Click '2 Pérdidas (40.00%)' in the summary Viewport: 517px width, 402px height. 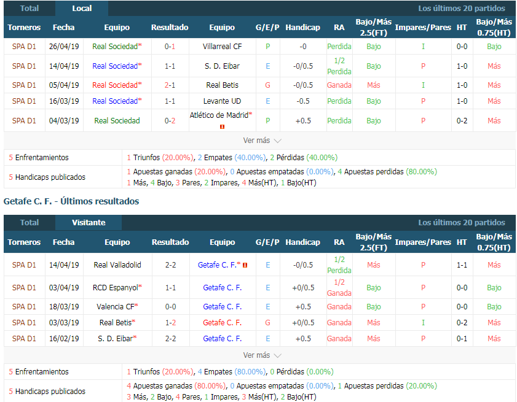pos(304,158)
